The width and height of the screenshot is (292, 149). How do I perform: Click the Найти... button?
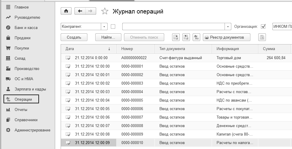tap(108, 37)
